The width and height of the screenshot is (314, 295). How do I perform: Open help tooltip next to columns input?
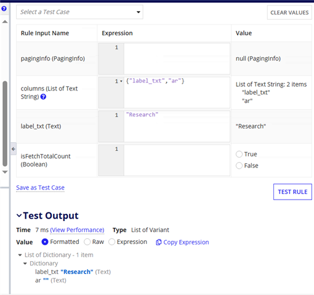43,97
